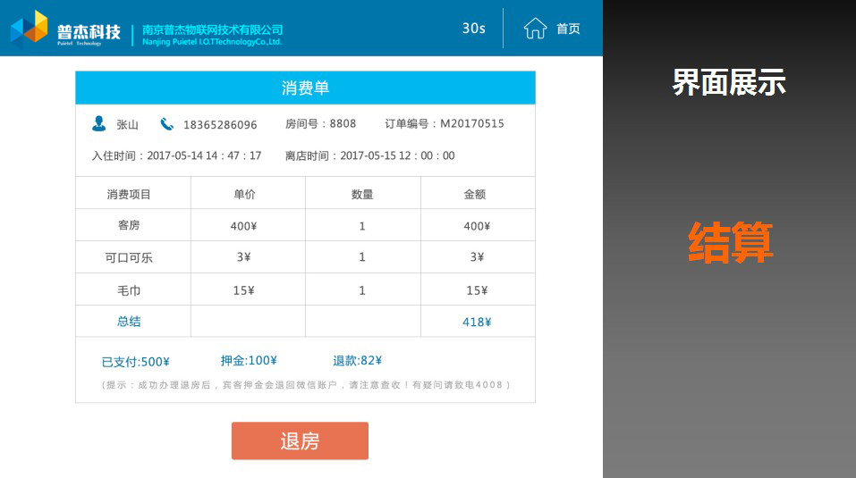Image resolution: width=856 pixels, height=478 pixels.
Task: Click the 消费项目 column header
Action: pyautogui.click(x=129, y=194)
